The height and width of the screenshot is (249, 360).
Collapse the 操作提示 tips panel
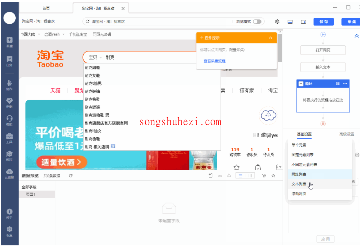click(x=271, y=38)
